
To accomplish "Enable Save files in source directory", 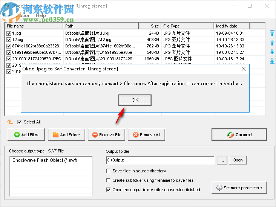I will tap(108, 171).
